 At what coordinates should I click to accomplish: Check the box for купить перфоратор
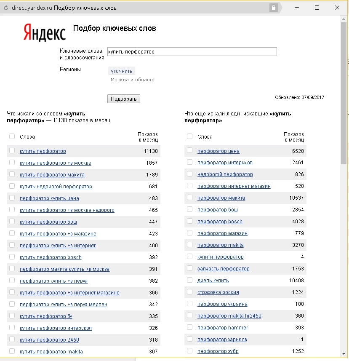click(12, 150)
